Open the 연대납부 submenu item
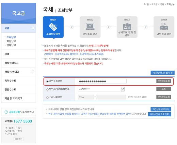 [11, 45]
